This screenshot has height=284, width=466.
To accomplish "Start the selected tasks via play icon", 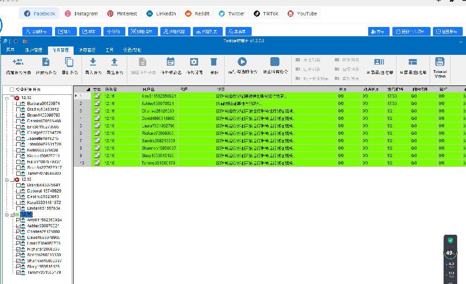I will point(242,61).
